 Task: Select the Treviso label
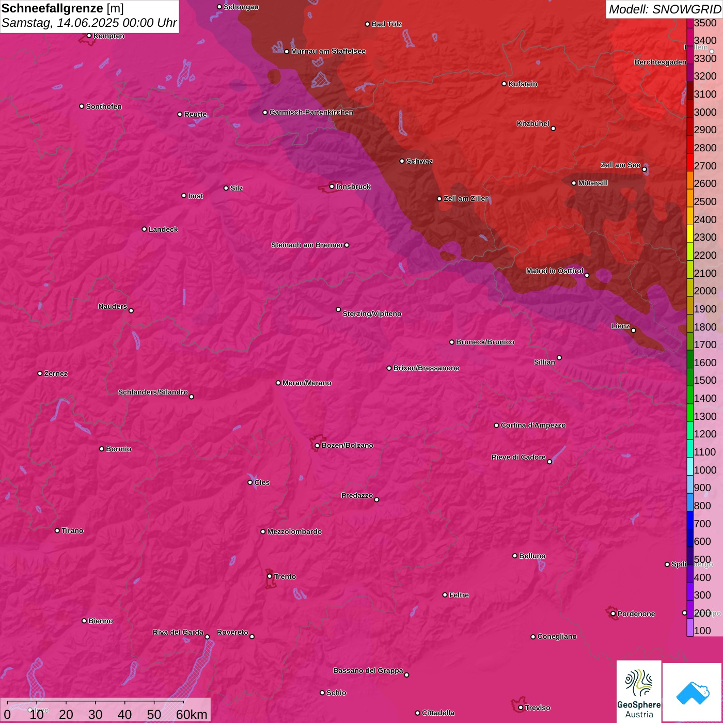(538, 708)
